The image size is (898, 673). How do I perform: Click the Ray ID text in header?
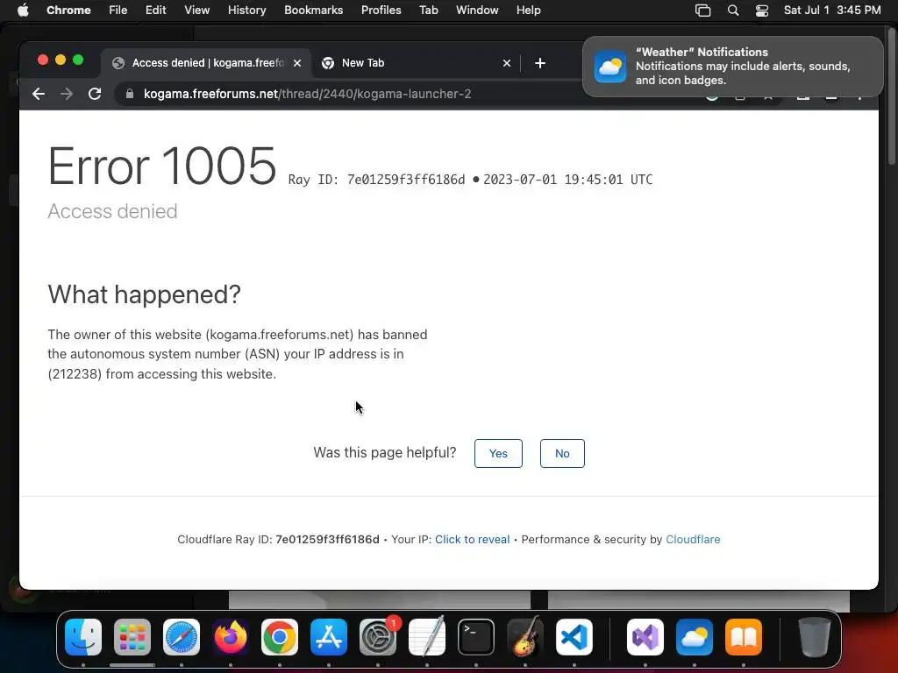(x=376, y=180)
